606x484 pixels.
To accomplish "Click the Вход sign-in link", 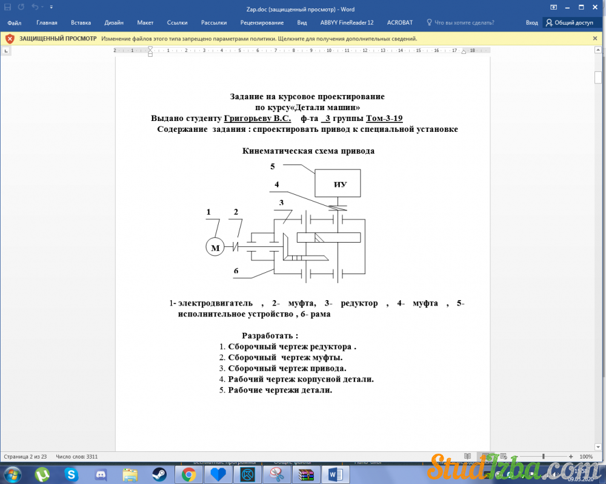I will (532, 23).
